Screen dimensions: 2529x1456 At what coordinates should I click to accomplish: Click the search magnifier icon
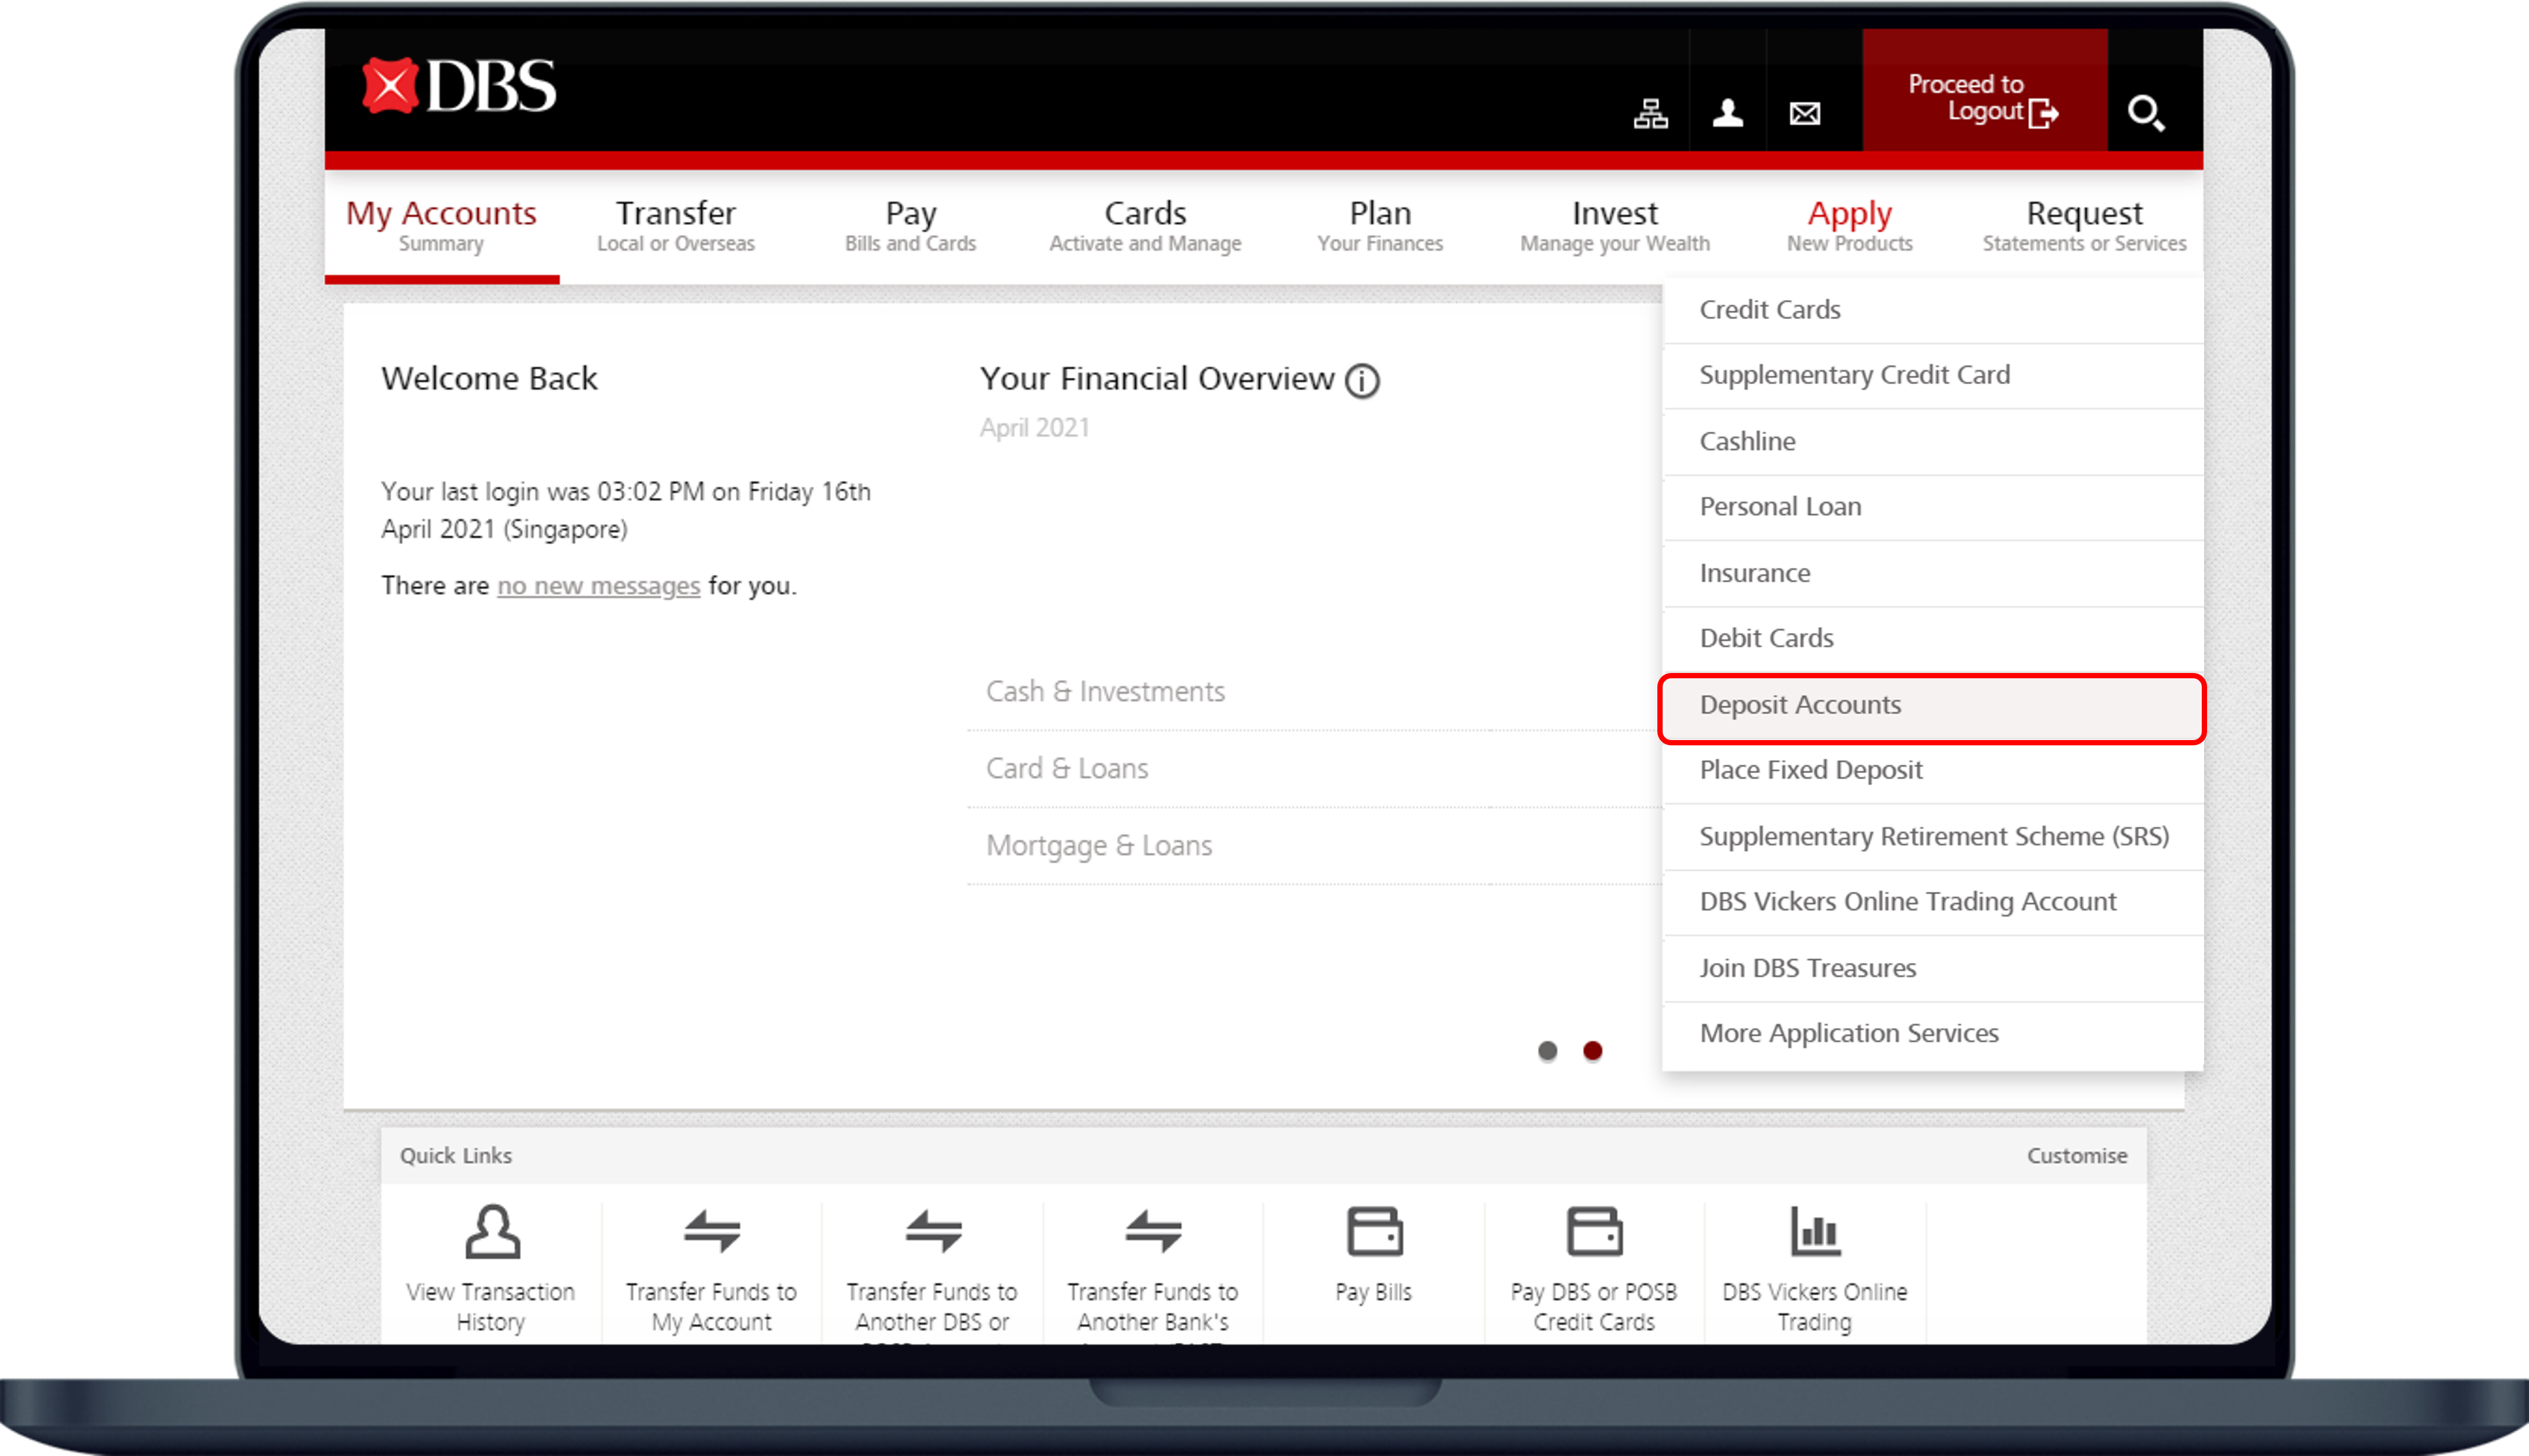click(x=2145, y=113)
